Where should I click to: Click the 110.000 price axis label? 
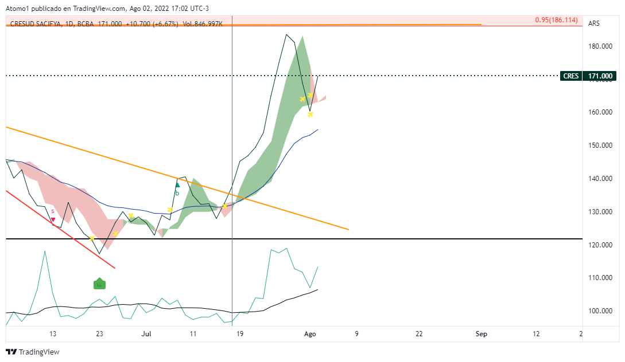tap(600, 278)
